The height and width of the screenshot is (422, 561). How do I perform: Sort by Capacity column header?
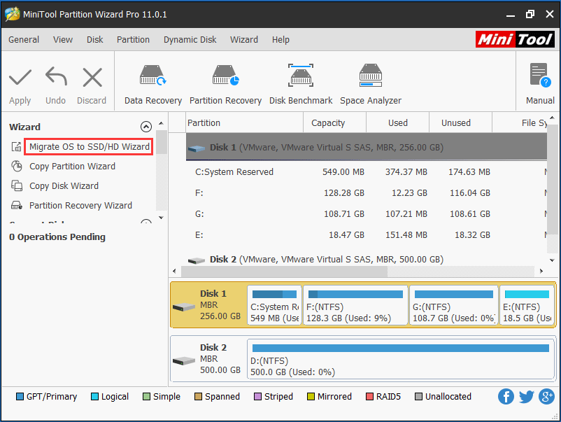[x=334, y=122]
